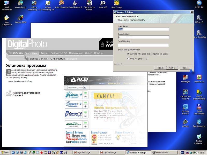The height and width of the screenshot is (155, 207).
Task: Open the Видео tab in DigitalPhoto
Action: tap(88, 53)
